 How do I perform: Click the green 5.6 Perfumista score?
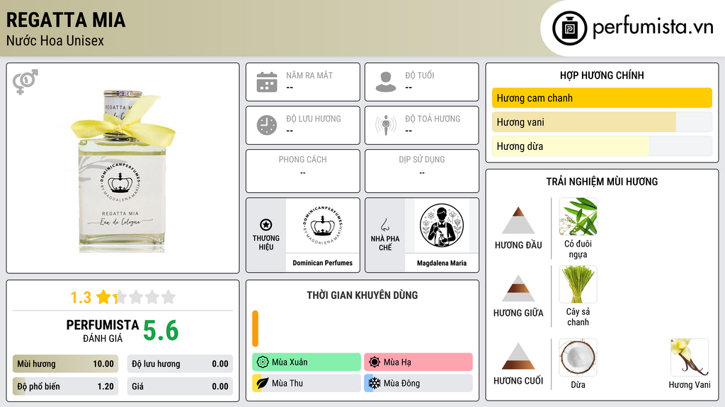(161, 331)
